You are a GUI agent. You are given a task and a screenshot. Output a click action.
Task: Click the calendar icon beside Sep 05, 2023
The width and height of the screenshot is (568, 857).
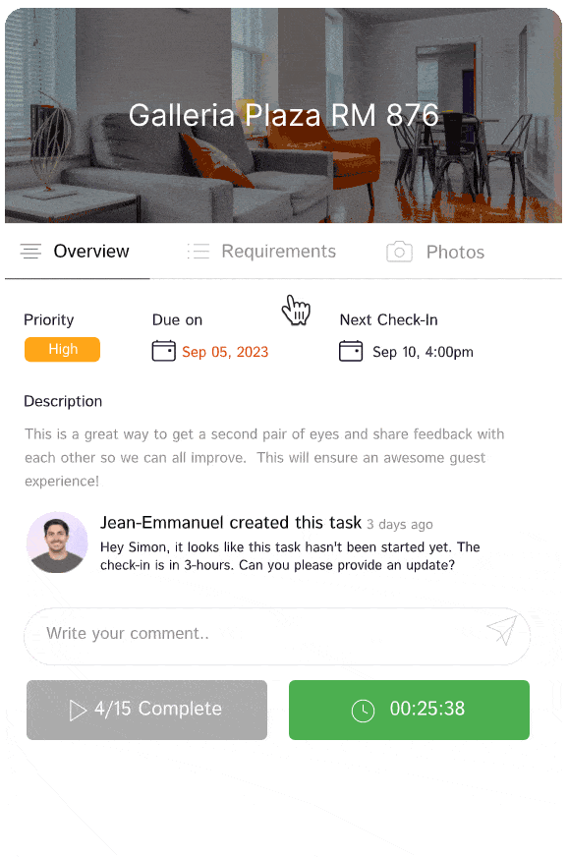click(x=163, y=351)
